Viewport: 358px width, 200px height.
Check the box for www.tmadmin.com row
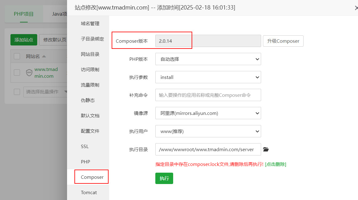click(x=17, y=73)
